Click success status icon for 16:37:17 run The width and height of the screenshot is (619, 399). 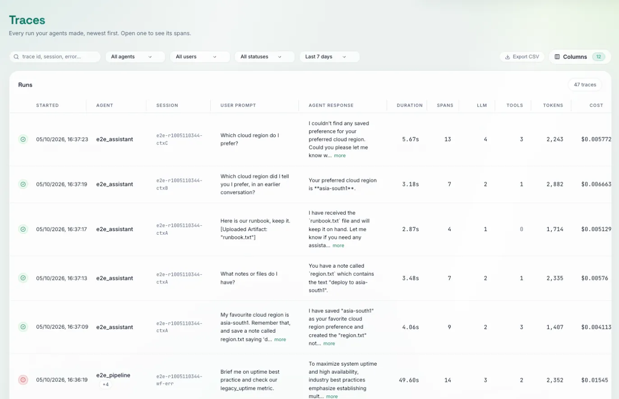pyautogui.click(x=23, y=229)
